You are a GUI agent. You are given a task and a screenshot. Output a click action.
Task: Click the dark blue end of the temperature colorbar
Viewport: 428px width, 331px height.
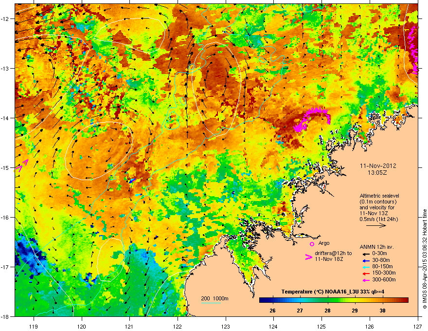[263, 300]
